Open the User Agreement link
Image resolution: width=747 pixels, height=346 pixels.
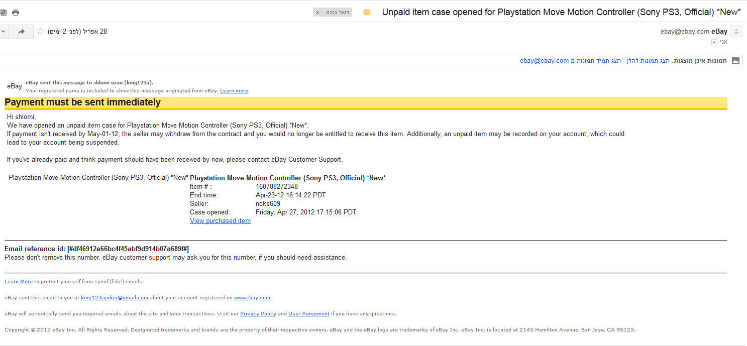(x=309, y=314)
